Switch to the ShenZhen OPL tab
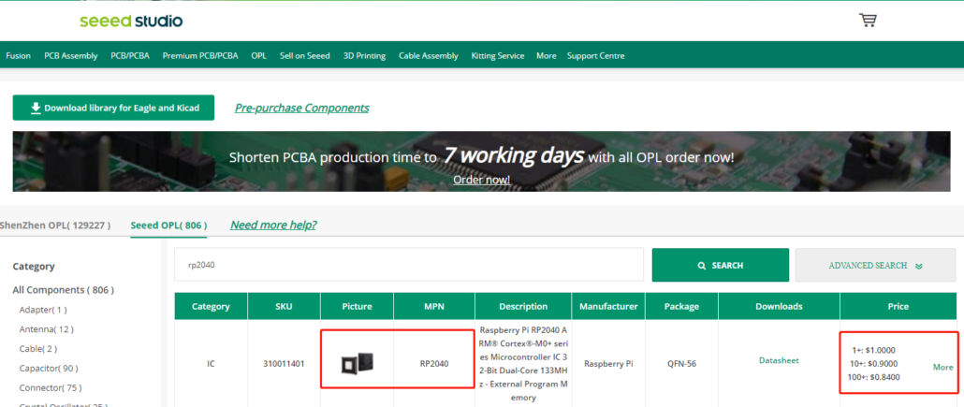The width and height of the screenshot is (964, 407). click(x=54, y=225)
